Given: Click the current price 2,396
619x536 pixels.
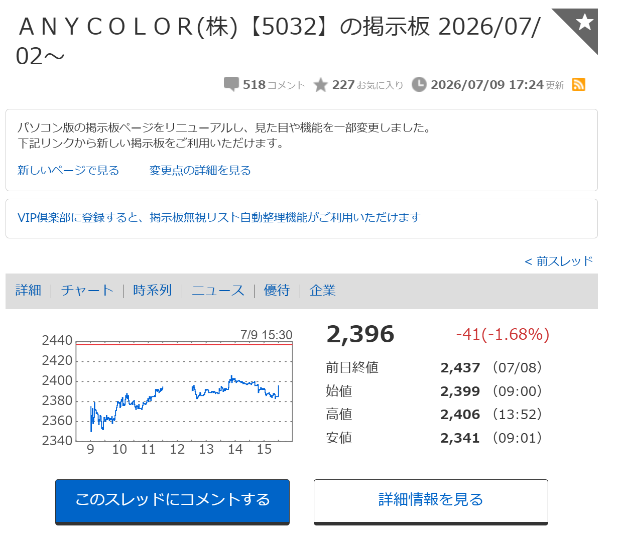Looking at the screenshot, I should click(360, 334).
